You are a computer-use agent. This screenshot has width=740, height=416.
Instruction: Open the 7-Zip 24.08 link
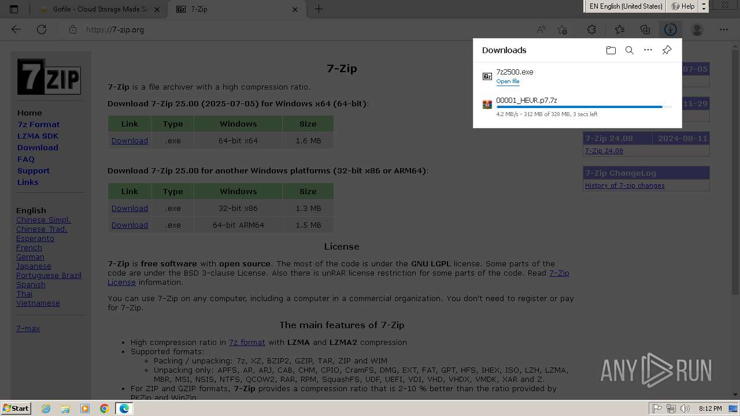click(604, 151)
